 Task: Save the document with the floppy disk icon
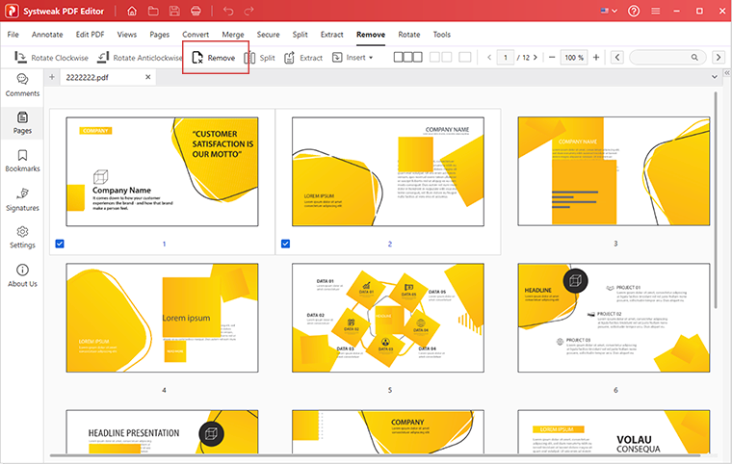click(174, 11)
